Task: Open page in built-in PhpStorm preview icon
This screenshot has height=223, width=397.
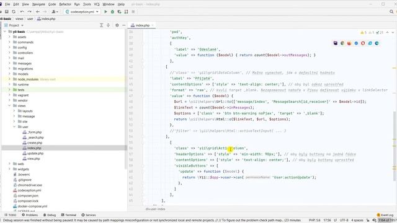Action: (336, 43)
